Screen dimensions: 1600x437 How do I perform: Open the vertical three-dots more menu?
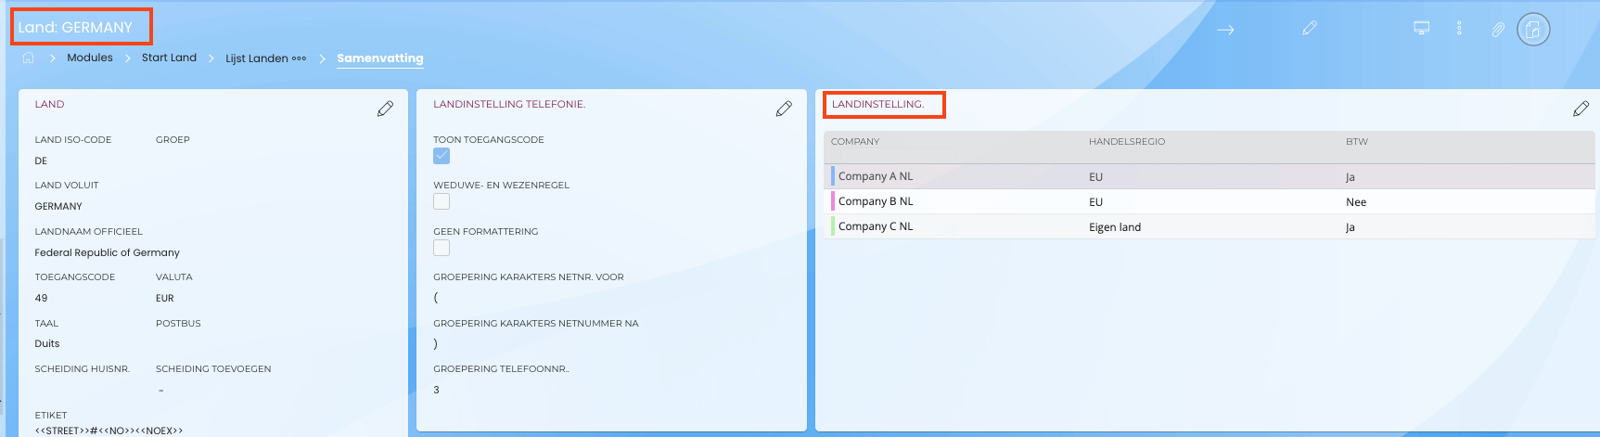click(1459, 28)
